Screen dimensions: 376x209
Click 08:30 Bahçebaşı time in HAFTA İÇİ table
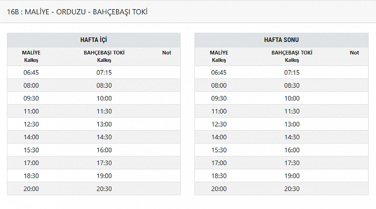click(104, 86)
